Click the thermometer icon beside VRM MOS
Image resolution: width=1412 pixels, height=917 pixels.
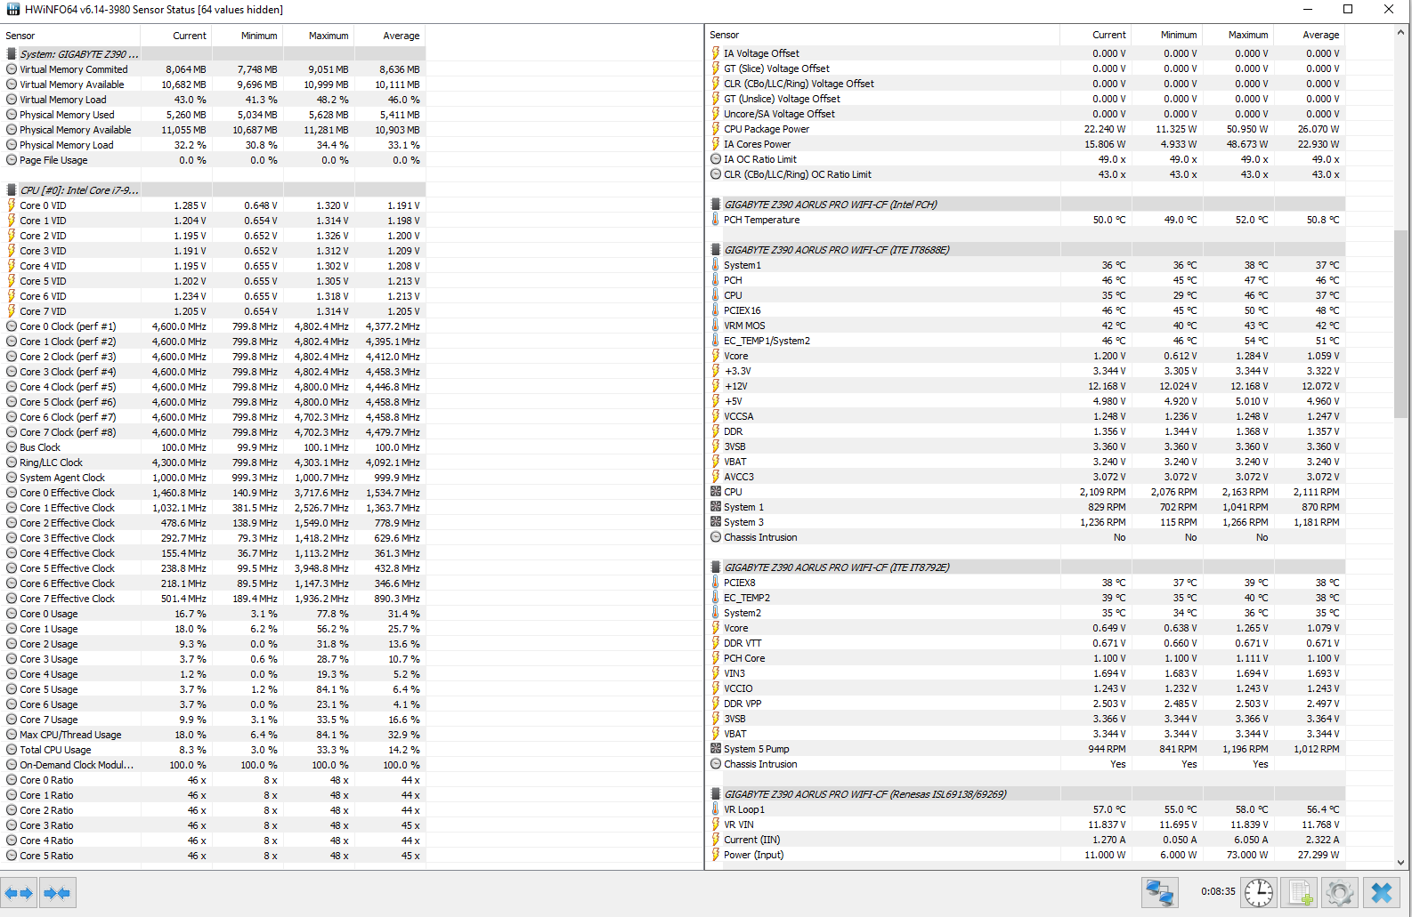tap(716, 326)
